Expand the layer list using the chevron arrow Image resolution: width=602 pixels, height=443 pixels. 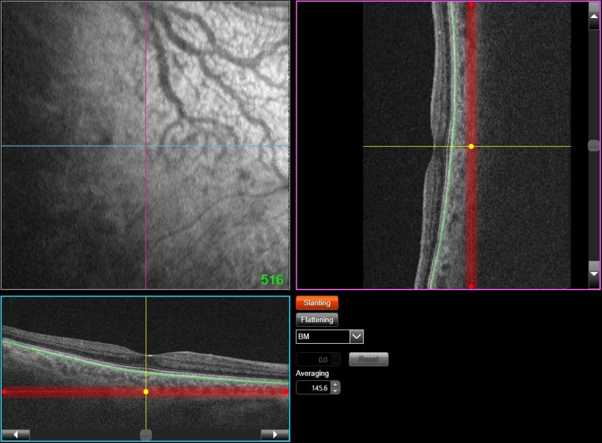click(x=356, y=336)
